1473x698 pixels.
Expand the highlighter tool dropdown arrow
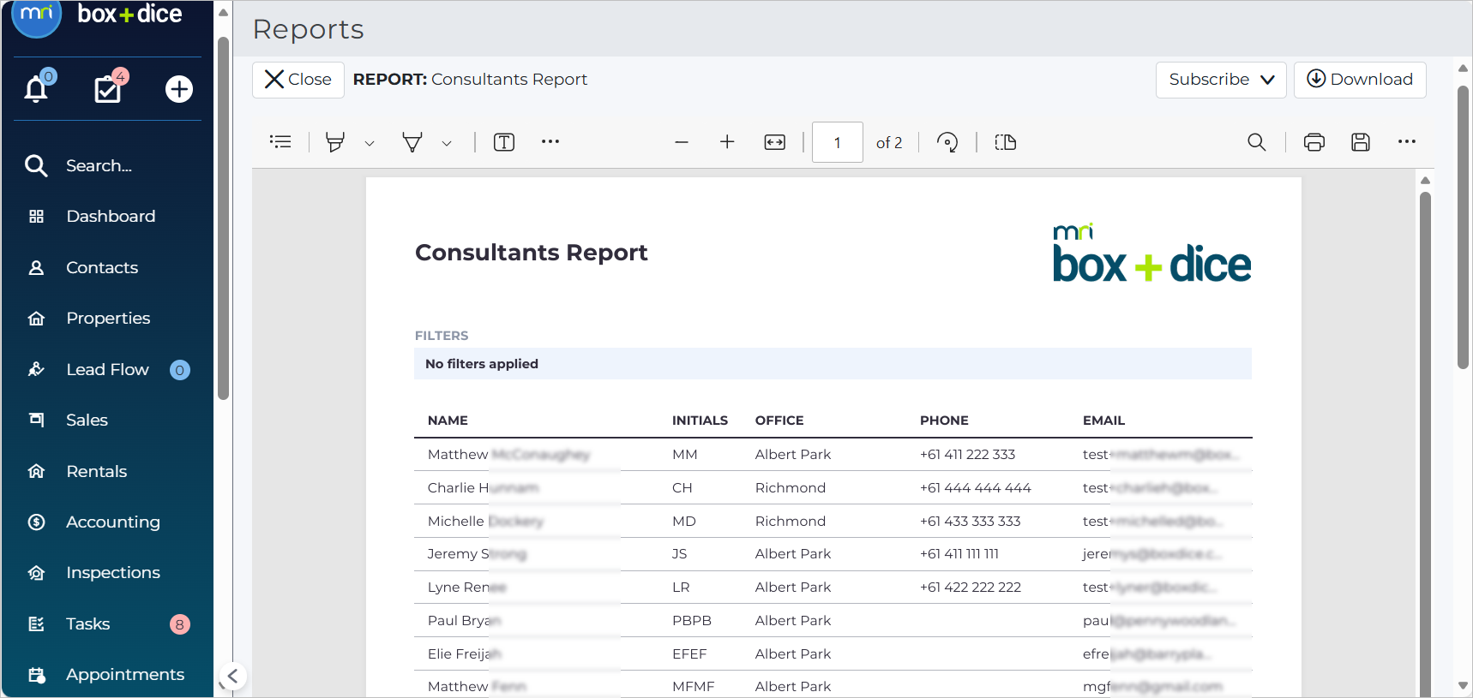point(370,144)
